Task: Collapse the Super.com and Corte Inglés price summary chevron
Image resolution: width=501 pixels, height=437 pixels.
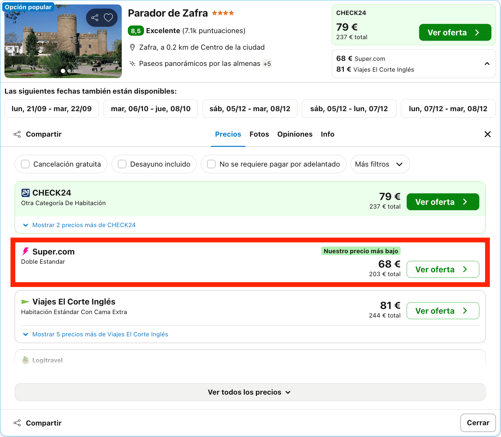Action: click(x=487, y=64)
